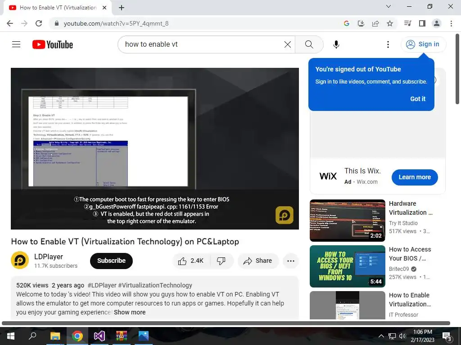The image size is (461, 345).
Task: Click install app icon in address bar
Action: (361, 23)
